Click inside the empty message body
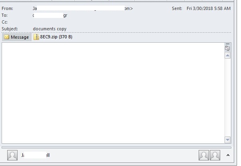This screenshot has height=166, width=241. pyautogui.click(x=113, y=93)
